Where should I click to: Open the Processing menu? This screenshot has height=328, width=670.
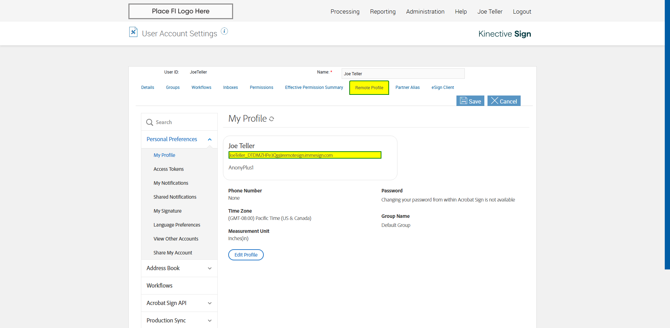click(x=345, y=12)
